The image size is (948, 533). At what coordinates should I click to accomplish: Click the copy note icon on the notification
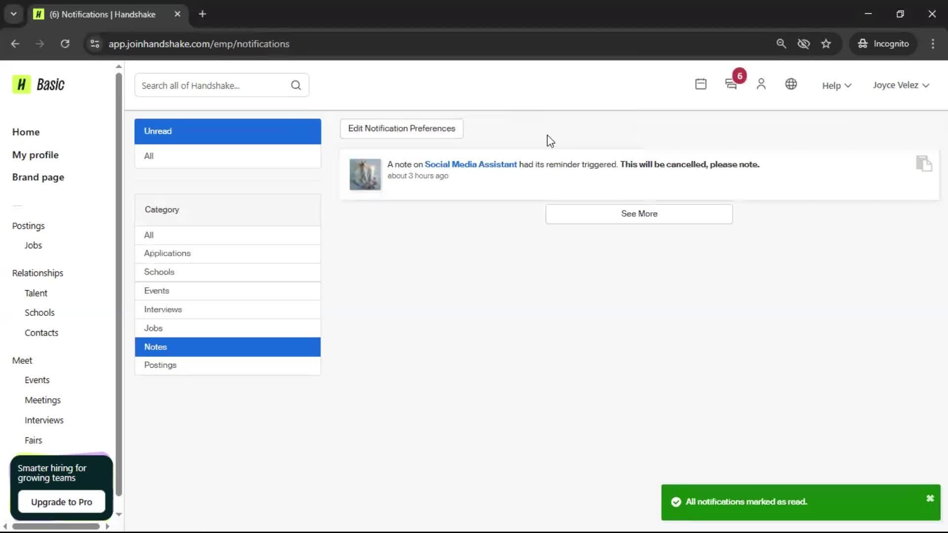(x=924, y=163)
